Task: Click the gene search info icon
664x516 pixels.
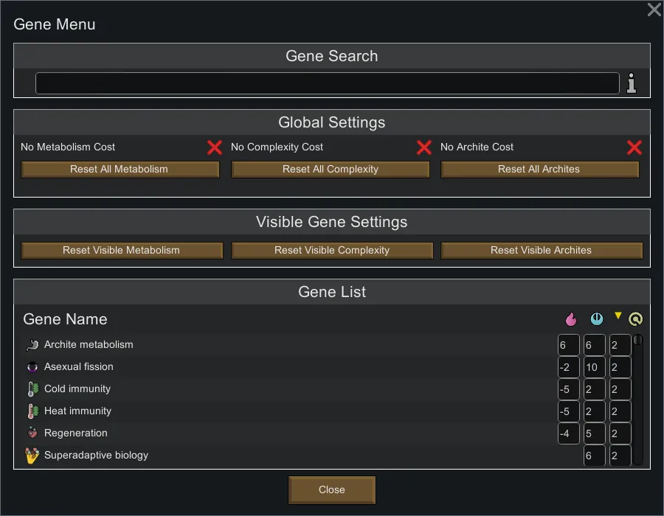Action: [x=632, y=83]
